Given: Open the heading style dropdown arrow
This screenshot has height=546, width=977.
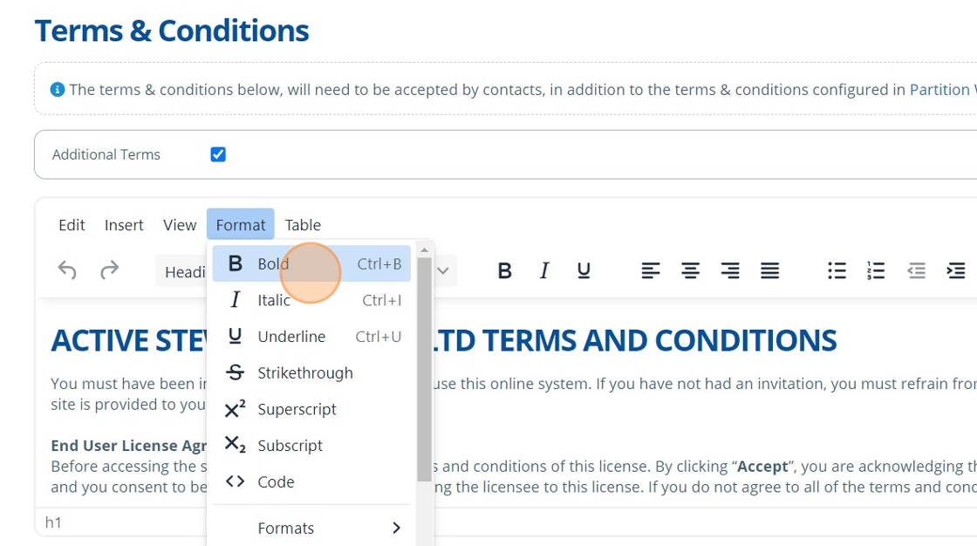Looking at the screenshot, I should 443,271.
